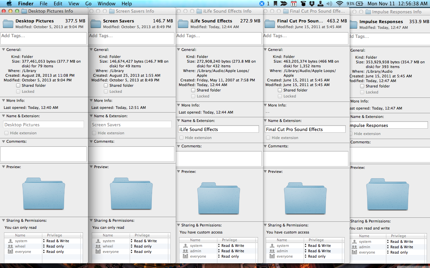Click the title bar folder icon in Impulse Responses Info
The height and width of the screenshot is (268, 430).
[x=368, y=12]
